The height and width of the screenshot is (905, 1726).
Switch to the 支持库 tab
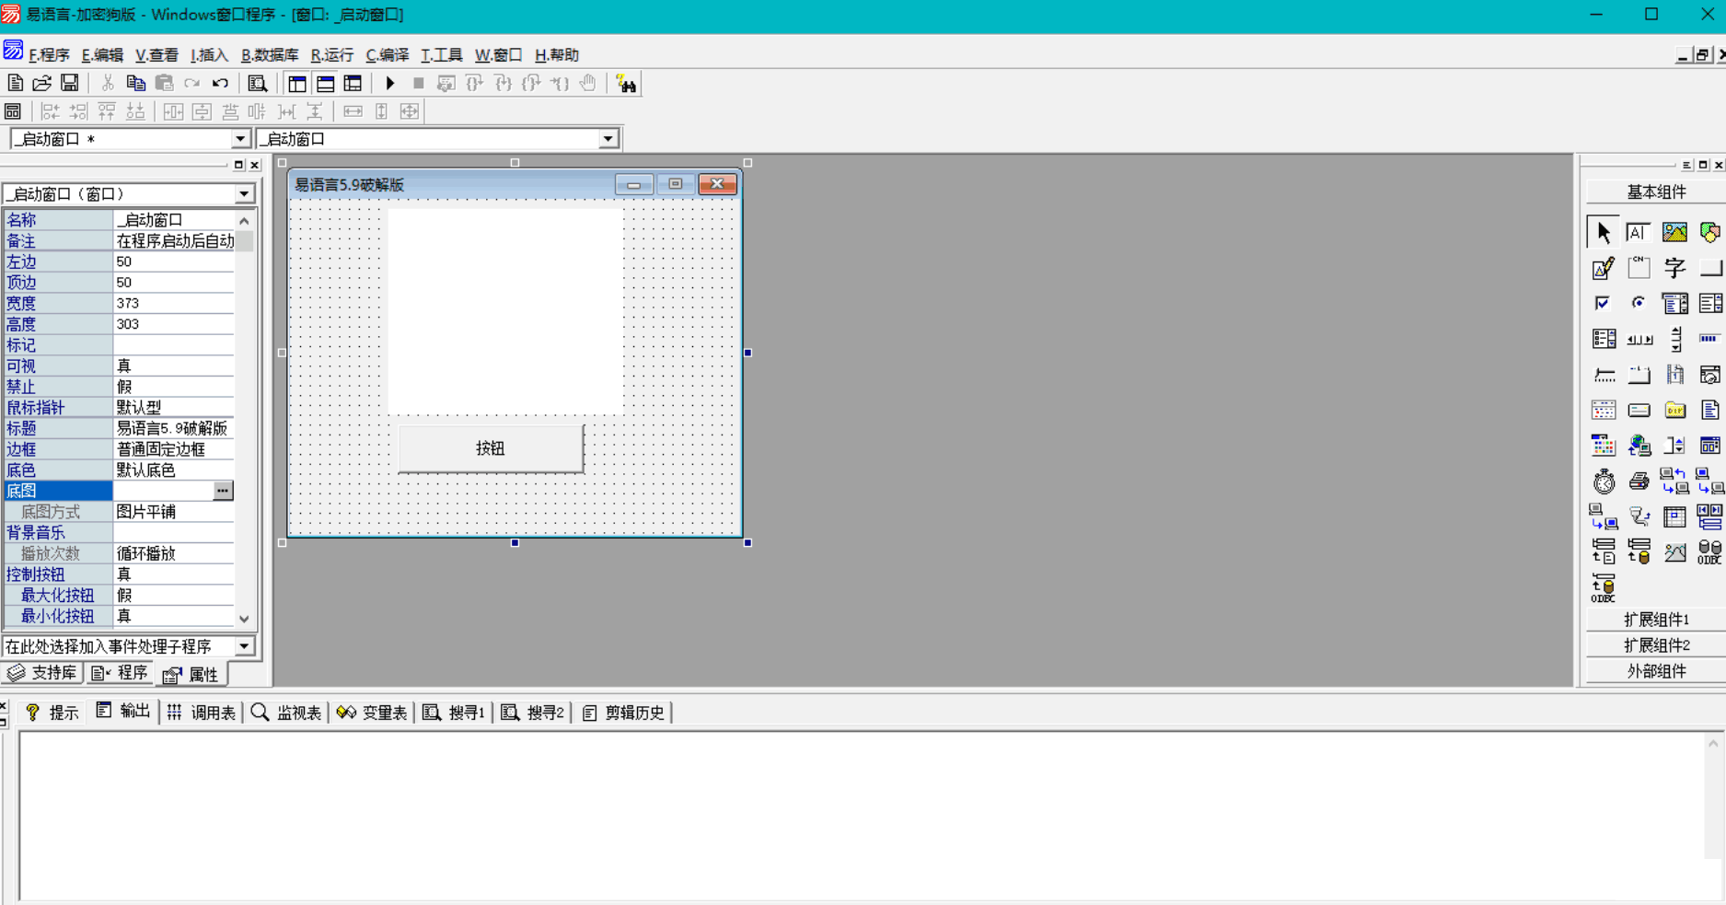point(42,674)
